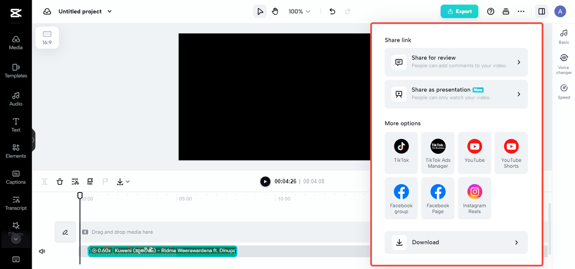Open the Voice changer tab
This screenshot has width=575, height=269.
point(564,64)
